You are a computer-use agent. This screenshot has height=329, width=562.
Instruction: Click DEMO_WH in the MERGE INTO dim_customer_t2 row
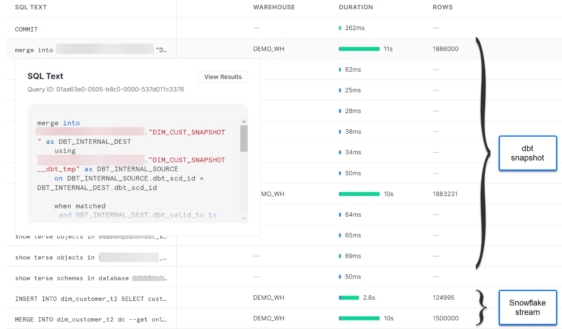(269, 319)
